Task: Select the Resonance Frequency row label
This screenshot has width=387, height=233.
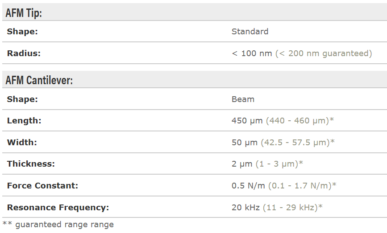Action: [58, 207]
